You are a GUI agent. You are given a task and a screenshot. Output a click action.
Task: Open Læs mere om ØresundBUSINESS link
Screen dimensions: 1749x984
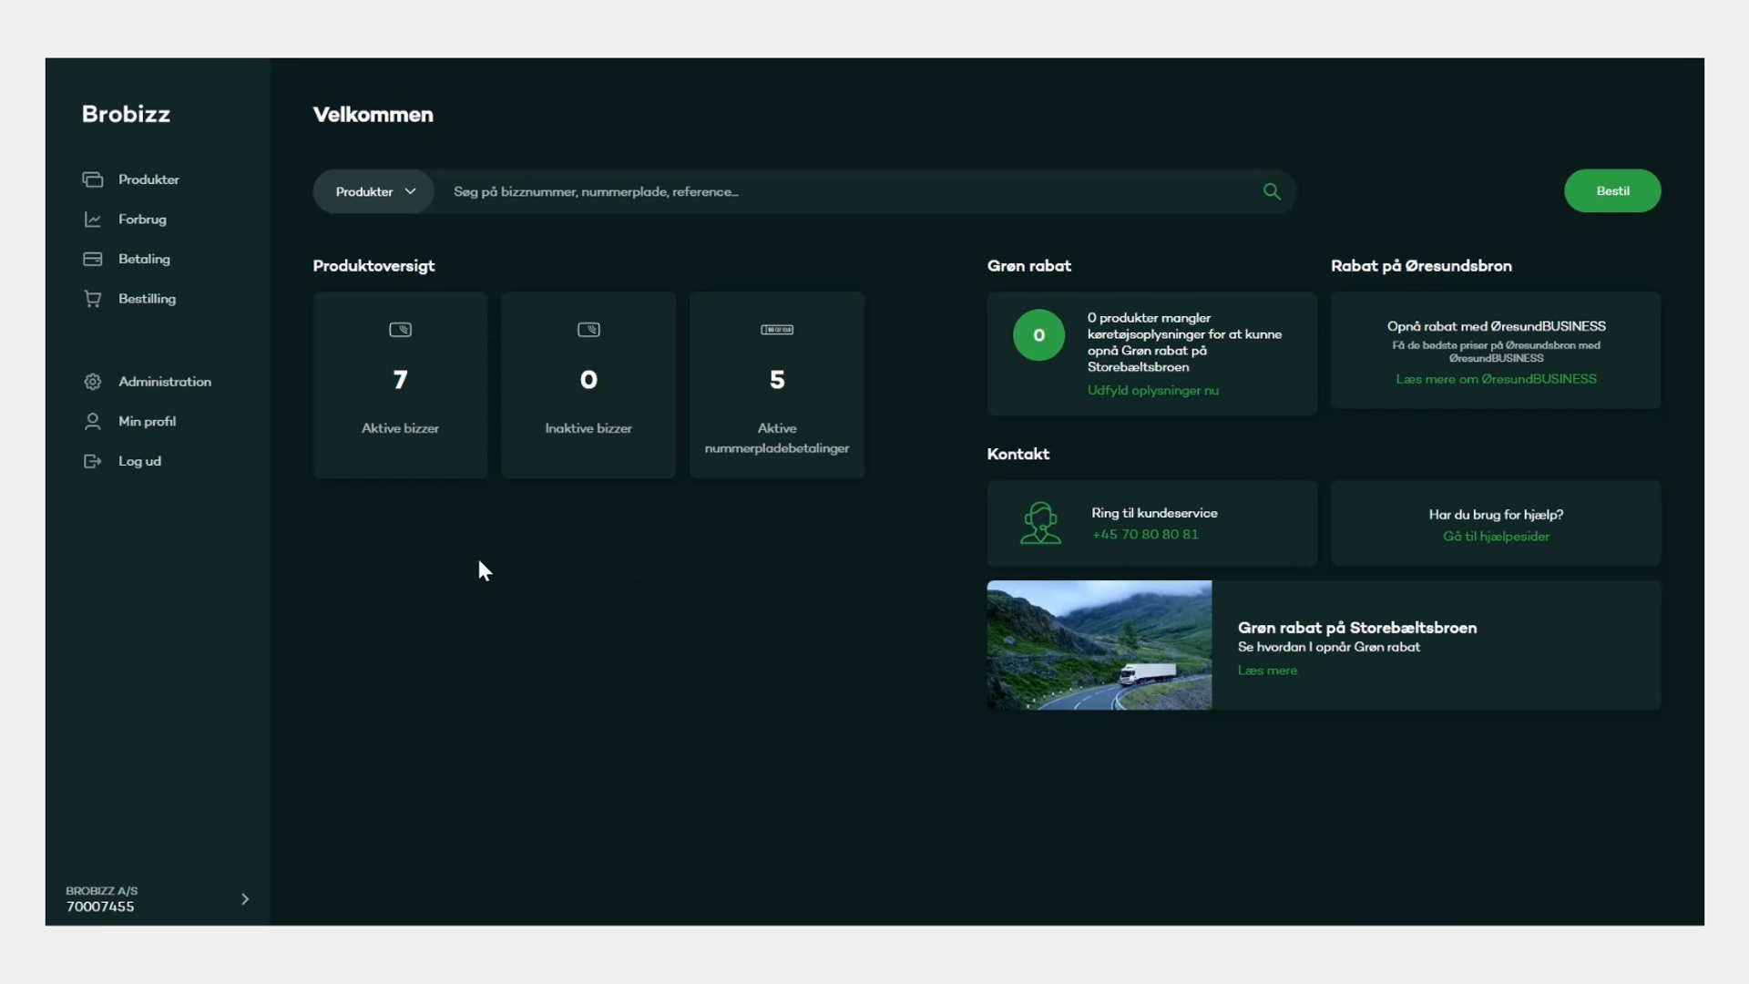tap(1496, 379)
